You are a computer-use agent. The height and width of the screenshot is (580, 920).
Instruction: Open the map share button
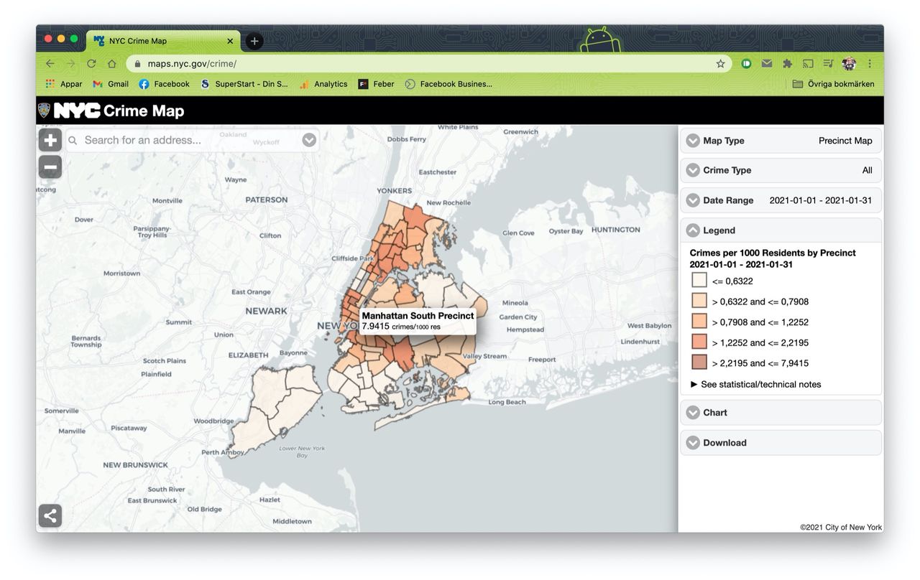pos(50,515)
